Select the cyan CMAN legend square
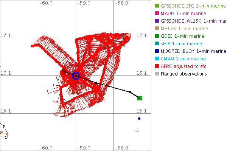The image size is (227, 151). click(157, 59)
